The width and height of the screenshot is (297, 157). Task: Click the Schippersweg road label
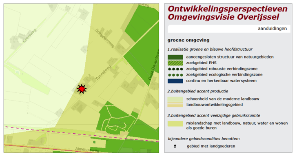coord(105,38)
